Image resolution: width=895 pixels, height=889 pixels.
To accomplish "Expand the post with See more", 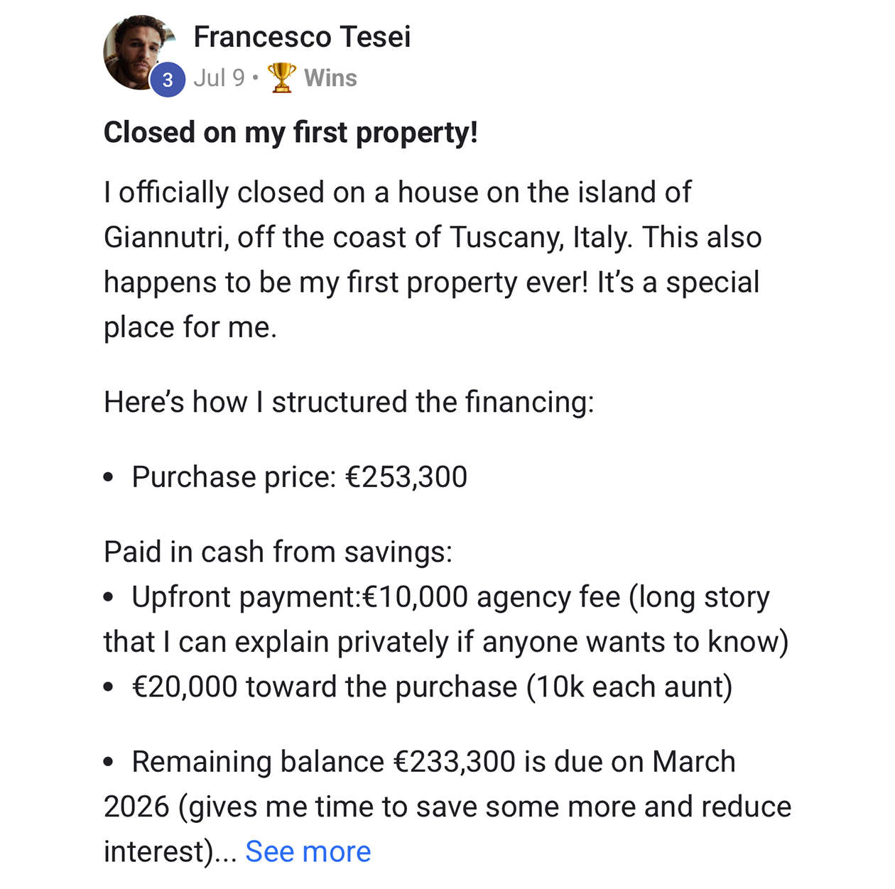I will click(x=308, y=851).
